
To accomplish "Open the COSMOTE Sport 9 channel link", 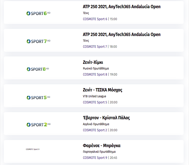I will 95,158.
